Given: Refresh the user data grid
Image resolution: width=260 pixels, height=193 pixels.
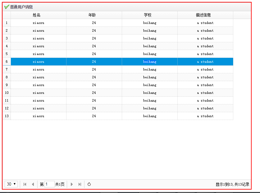Looking at the screenshot, I should coord(89,184).
